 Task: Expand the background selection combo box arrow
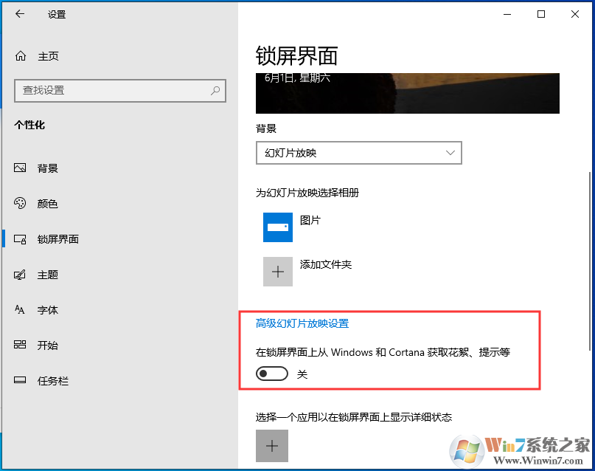pyautogui.click(x=450, y=153)
